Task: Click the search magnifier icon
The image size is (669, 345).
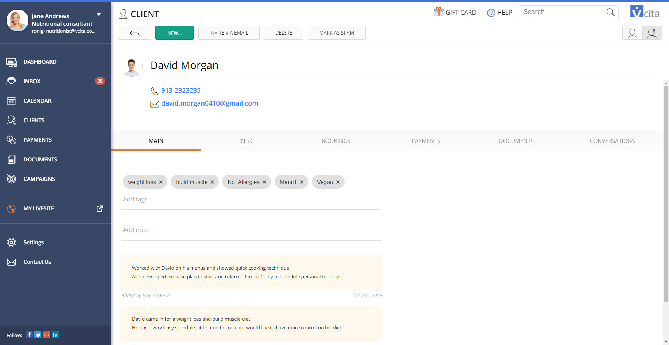Action: click(610, 12)
